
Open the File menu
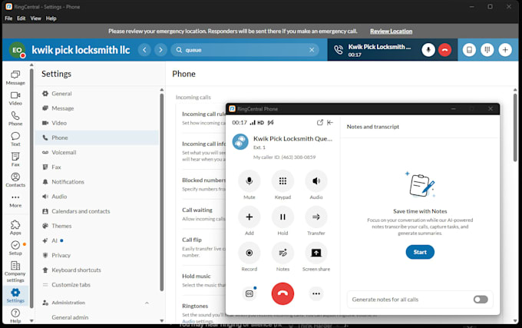pyautogui.click(x=8, y=18)
